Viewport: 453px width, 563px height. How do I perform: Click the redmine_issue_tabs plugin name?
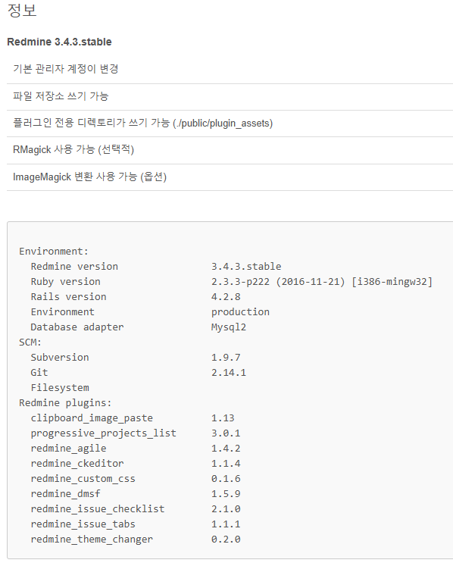tap(83, 524)
